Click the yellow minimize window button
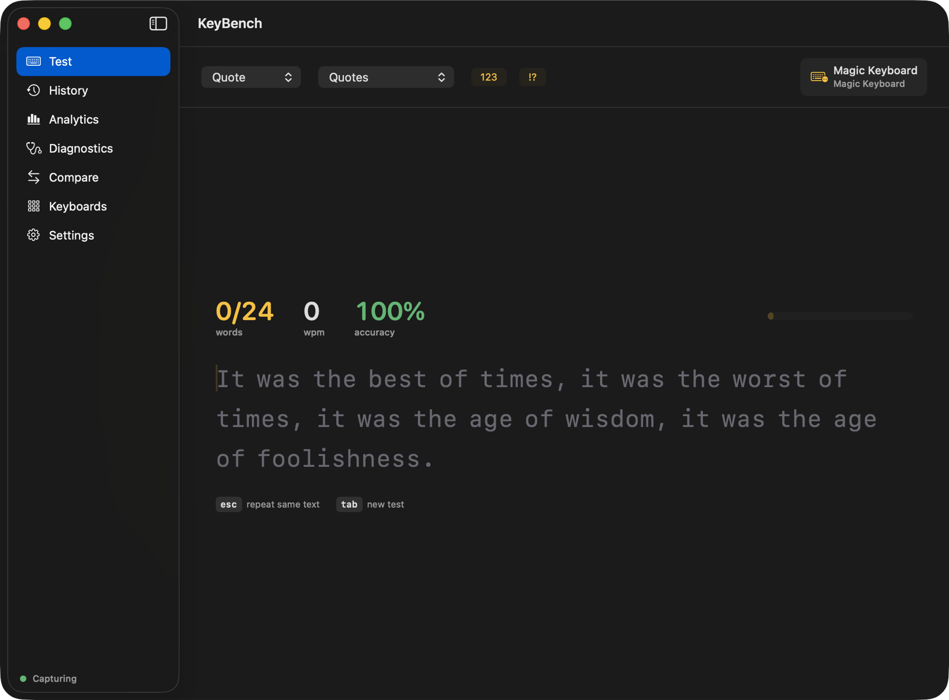The height and width of the screenshot is (700, 949). (x=44, y=24)
